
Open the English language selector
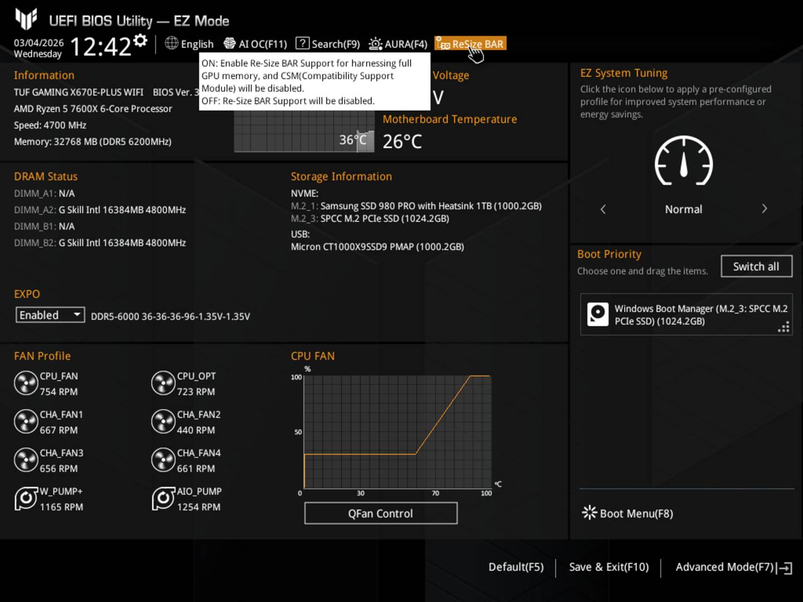tap(190, 44)
